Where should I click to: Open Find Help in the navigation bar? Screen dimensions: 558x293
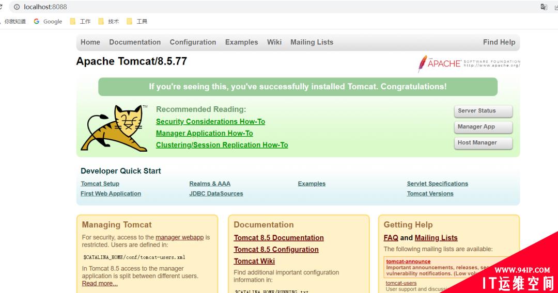[x=499, y=42]
